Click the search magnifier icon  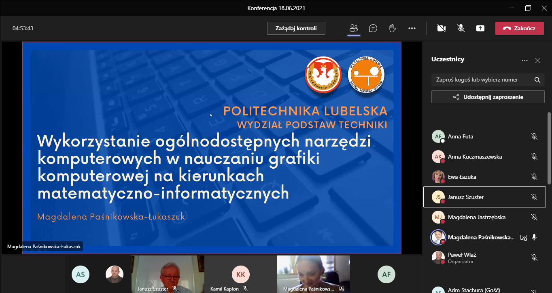click(x=537, y=80)
